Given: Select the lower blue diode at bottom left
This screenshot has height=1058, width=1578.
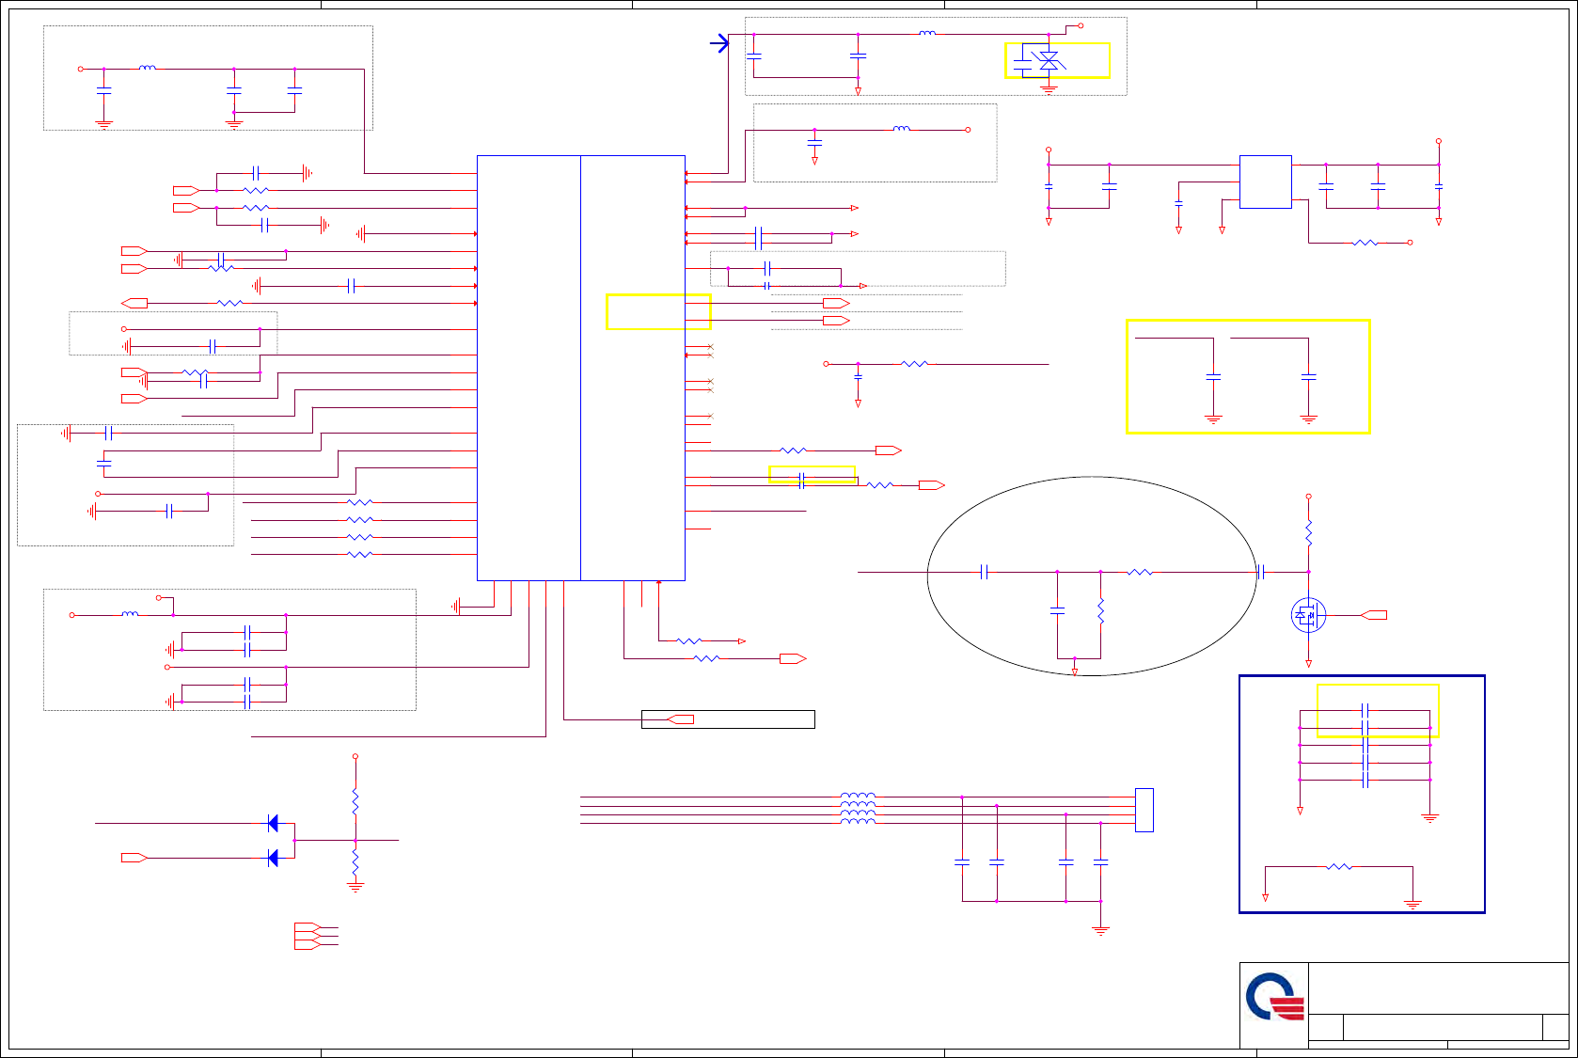Looking at the screenshot, I should (x=273, y=858).
